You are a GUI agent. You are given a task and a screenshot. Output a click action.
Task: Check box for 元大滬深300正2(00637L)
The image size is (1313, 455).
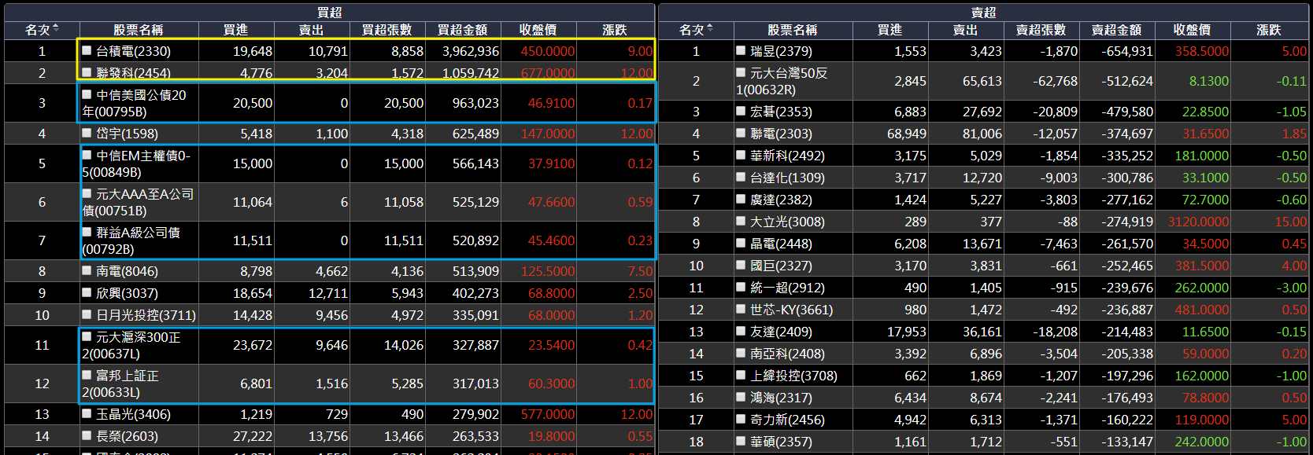[x=87, y=336]
